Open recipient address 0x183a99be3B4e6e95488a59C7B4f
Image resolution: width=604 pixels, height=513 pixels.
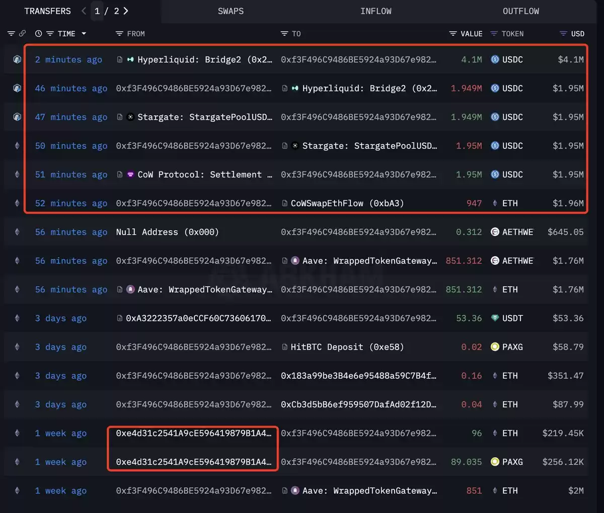pyautogui.click(x=358, y=375)
